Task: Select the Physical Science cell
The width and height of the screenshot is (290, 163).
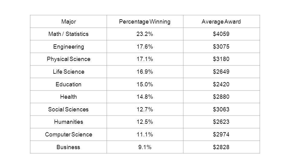Action: click(69, 59)
